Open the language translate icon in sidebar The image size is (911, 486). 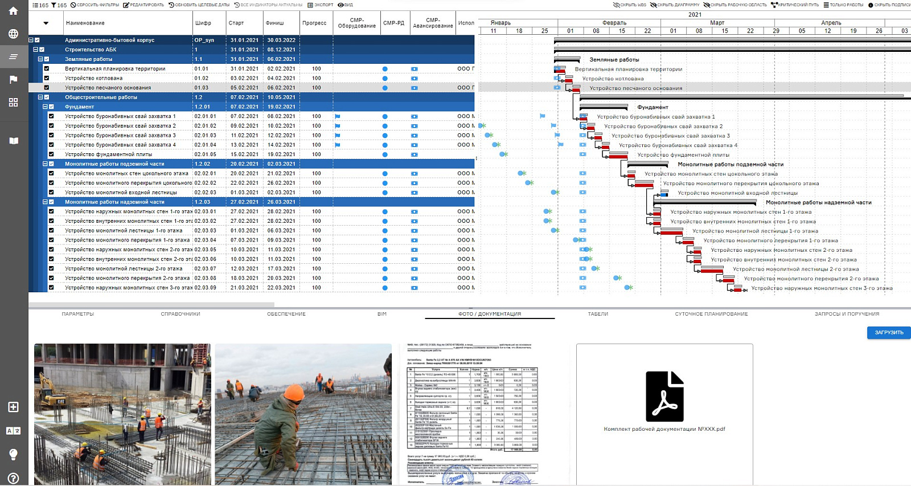coord(13,431)
